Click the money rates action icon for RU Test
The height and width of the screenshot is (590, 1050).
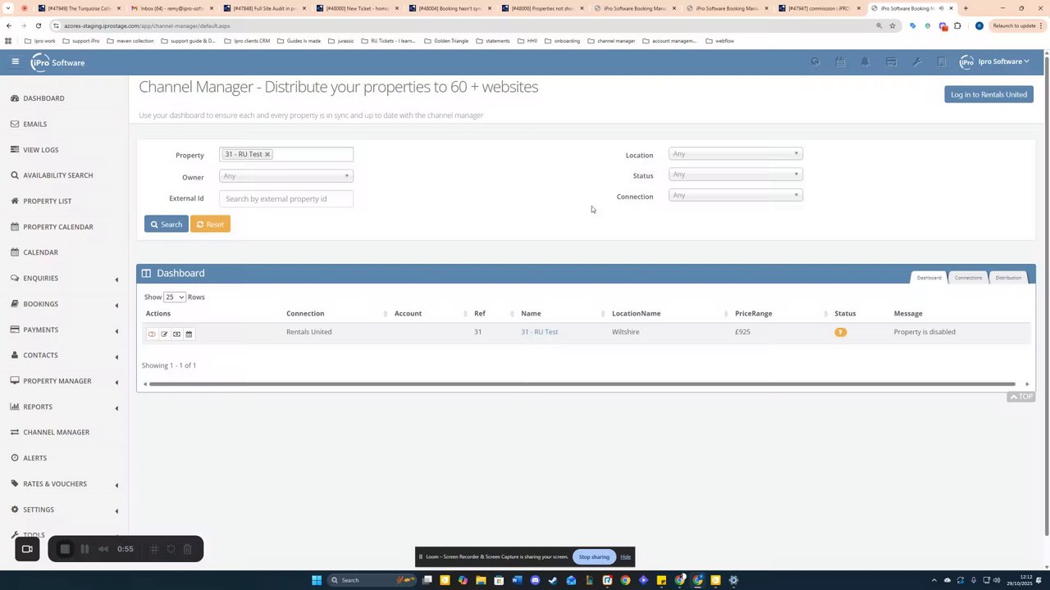click(176, 334)
